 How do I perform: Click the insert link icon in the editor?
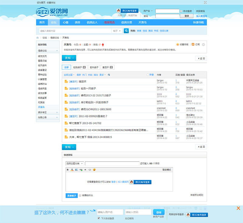tap(81, 170)
